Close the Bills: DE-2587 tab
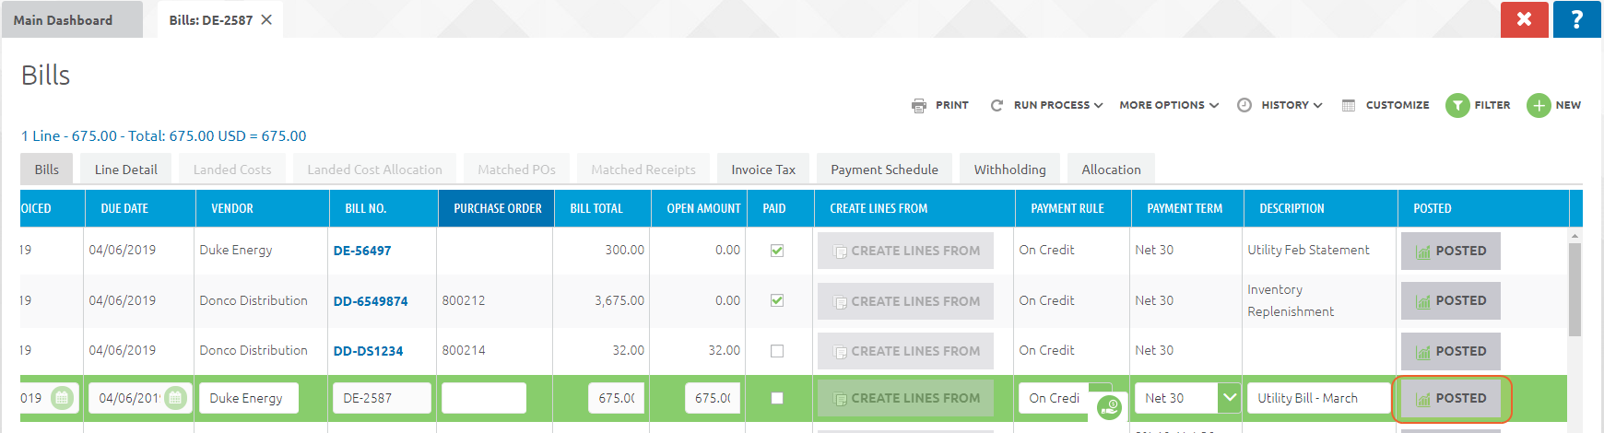1604x433 pixels. [266, 19]
